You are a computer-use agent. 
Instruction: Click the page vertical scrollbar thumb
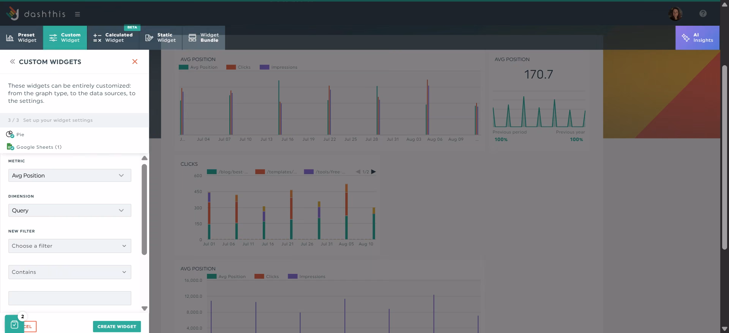724,157
